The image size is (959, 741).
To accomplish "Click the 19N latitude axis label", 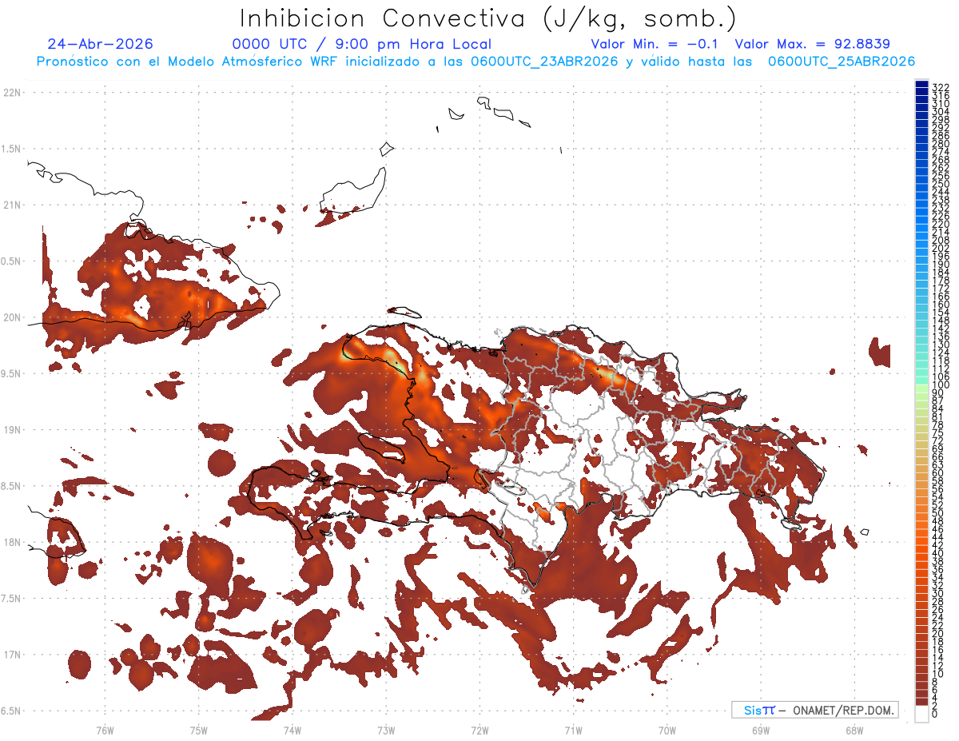I will [x=12, y=430].
